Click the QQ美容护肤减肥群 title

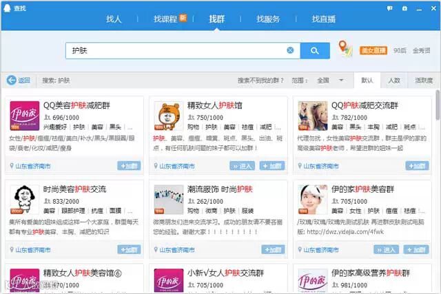pyautogui.click(x=76, y=105)
